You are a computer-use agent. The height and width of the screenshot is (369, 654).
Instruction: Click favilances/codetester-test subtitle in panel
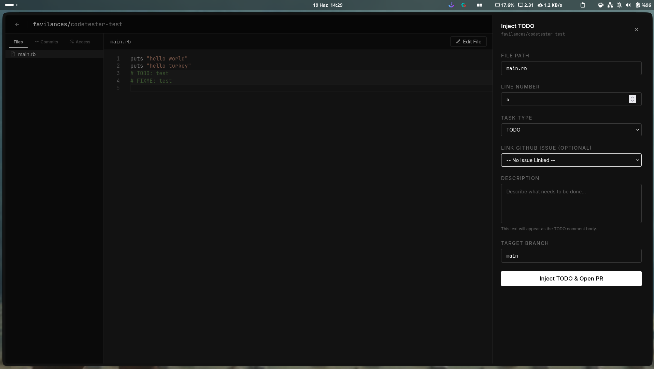point(533,34)
